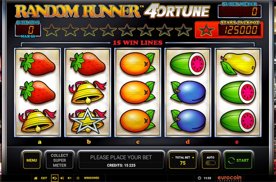Click the home icon in bottom bar

click(36, 178)
